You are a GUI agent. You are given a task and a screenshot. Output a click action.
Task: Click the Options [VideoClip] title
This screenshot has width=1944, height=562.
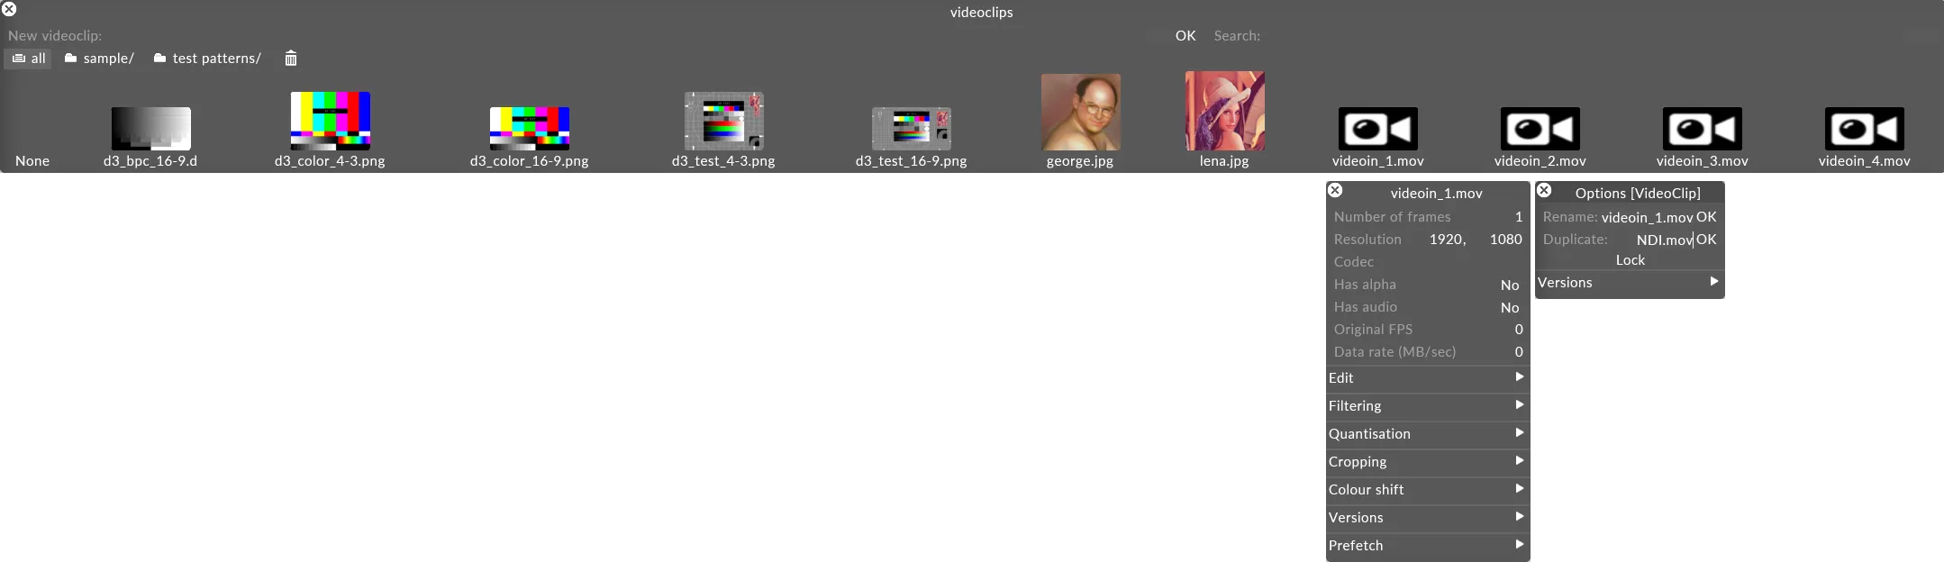[1638, 194]
